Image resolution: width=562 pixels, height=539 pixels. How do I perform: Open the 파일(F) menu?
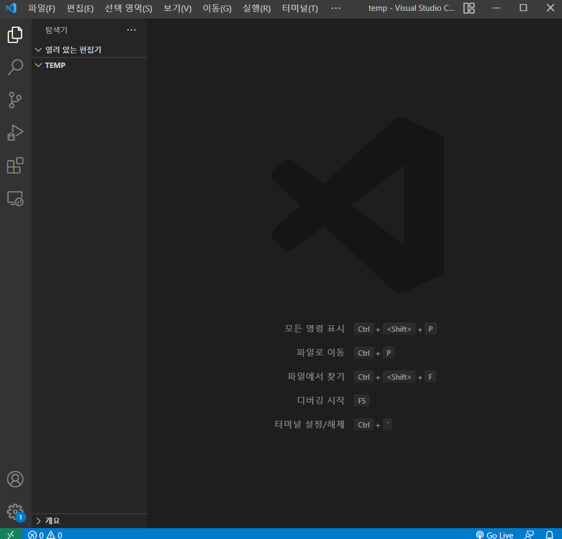point(42,8)
